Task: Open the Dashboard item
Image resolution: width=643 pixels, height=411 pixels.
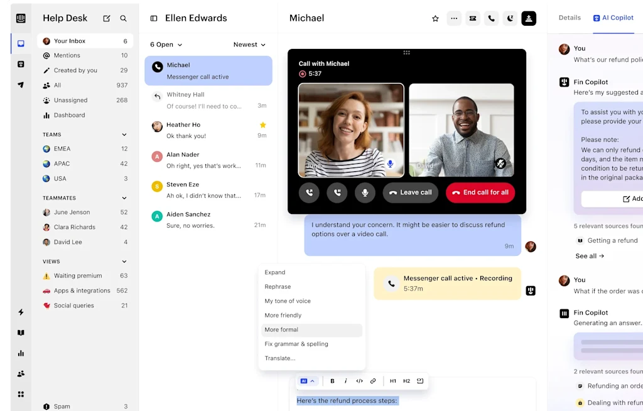Action: (x=85, y=115)
